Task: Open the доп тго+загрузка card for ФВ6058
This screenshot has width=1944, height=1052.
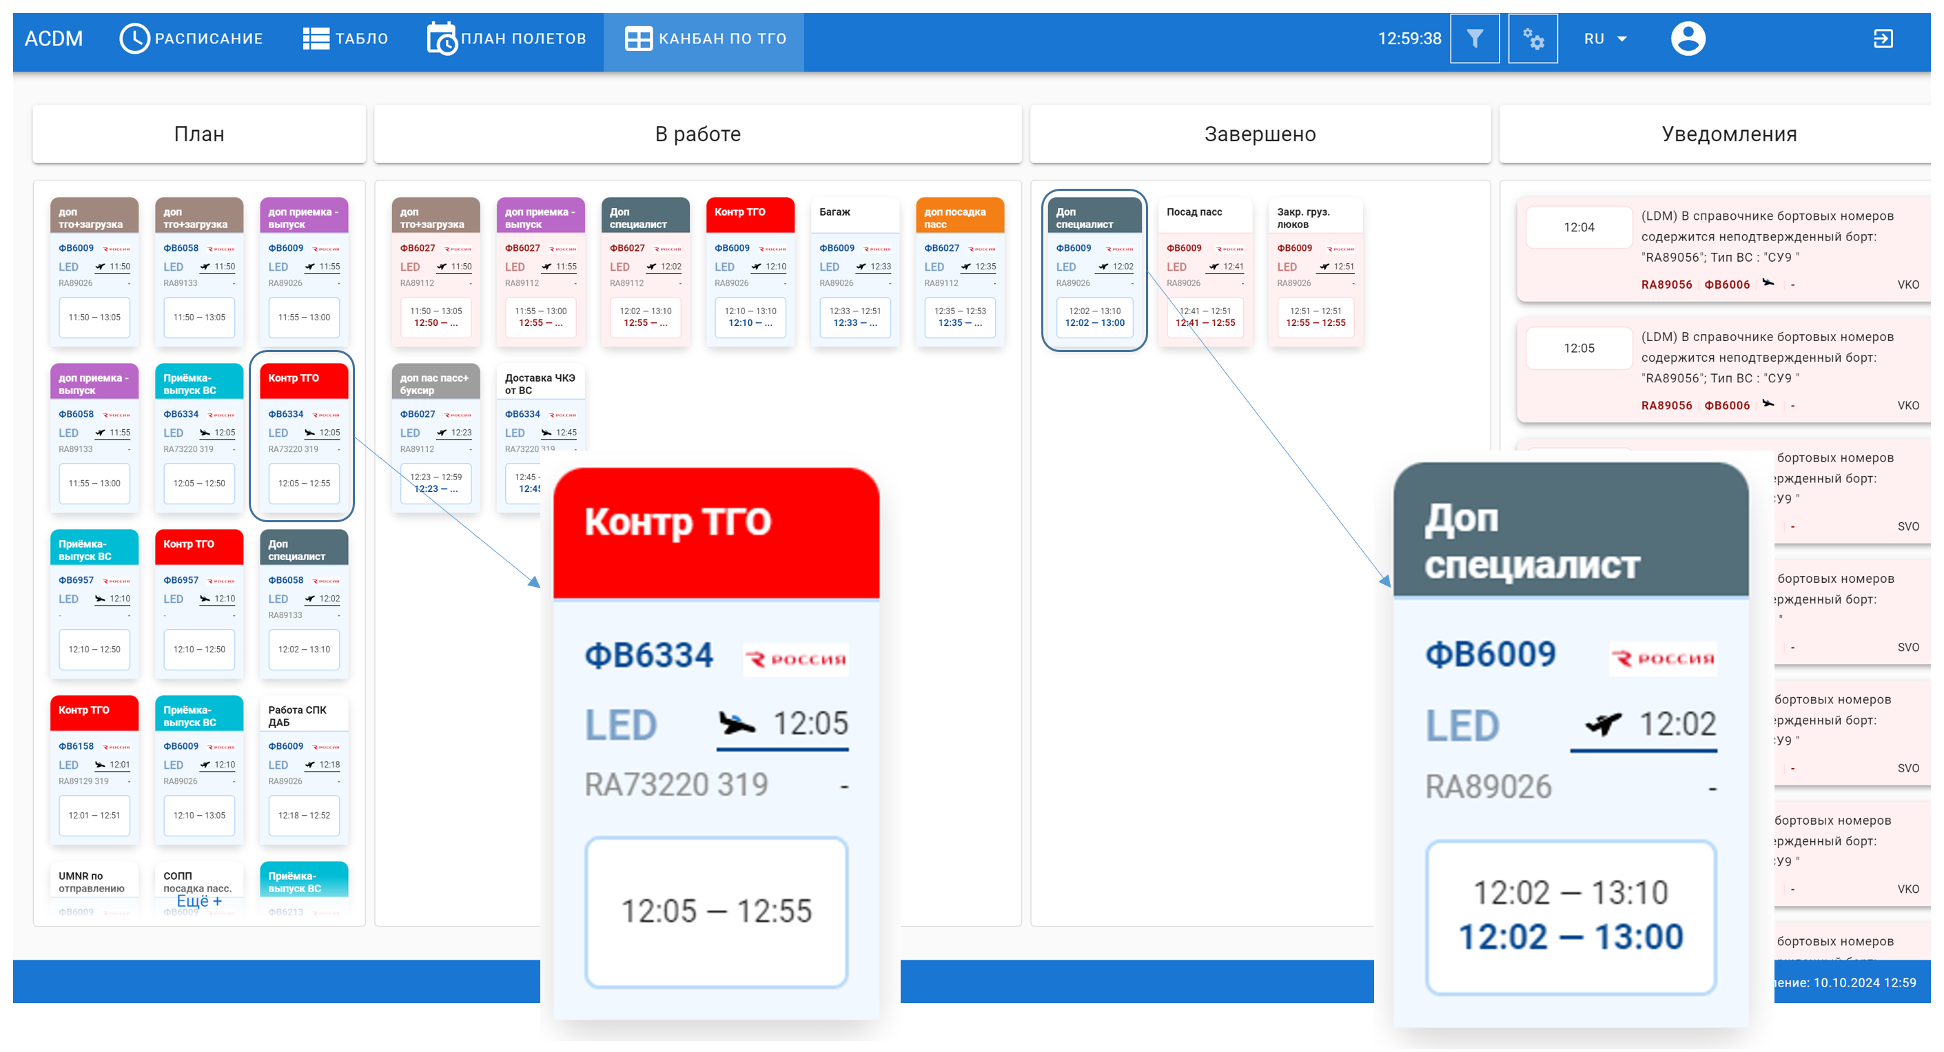Action: [x=199, y=271]
